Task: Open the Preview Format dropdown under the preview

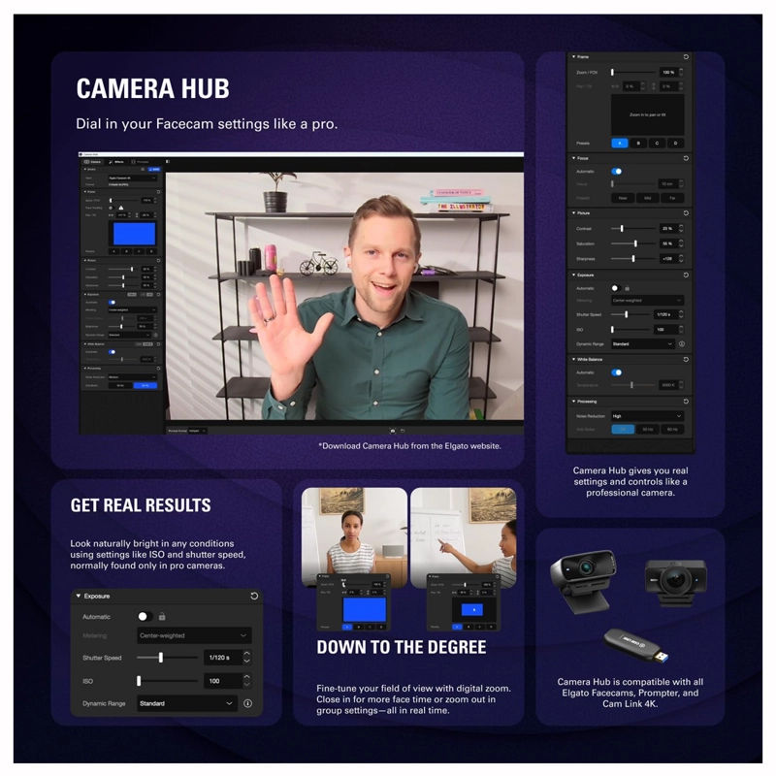Action: tap(197, 431)
